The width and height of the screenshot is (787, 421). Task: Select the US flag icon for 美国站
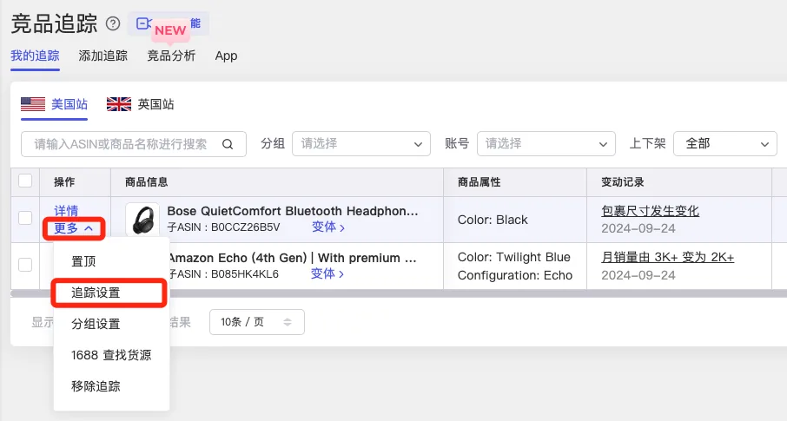33,104
